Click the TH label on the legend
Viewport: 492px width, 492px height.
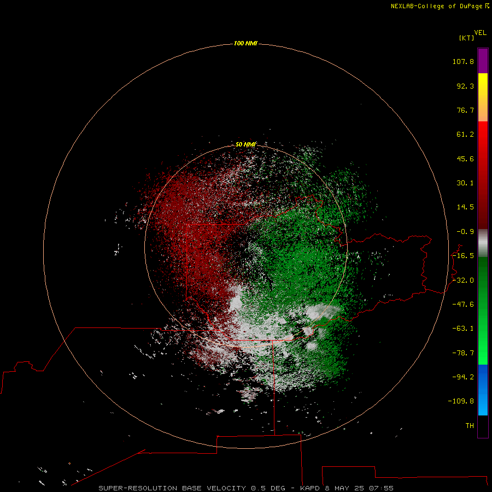tap(470, 426)
